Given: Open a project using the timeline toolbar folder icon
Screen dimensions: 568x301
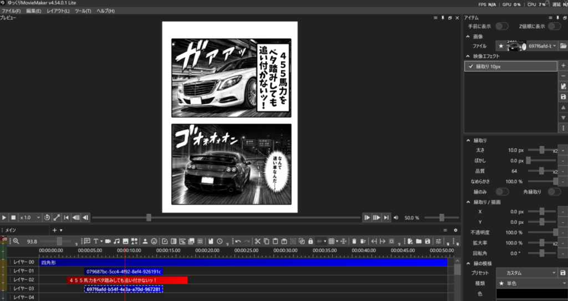Looking at the screenshot, I should (419, 241).
